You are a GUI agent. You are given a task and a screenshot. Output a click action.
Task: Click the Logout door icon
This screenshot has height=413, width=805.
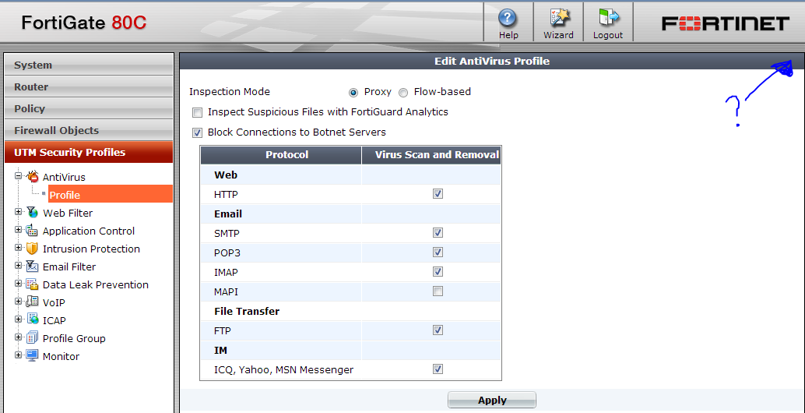(608, 18)
